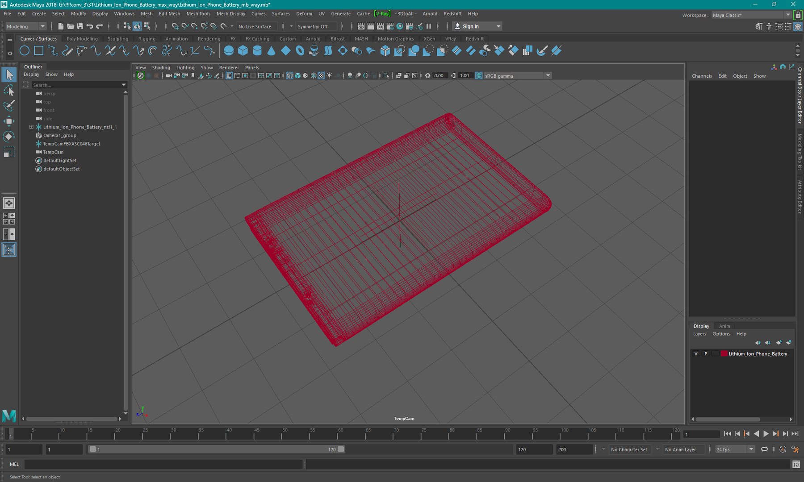
Task: Toggle wireframe shading in viewport toolbar
Action: tap(289, 76)
